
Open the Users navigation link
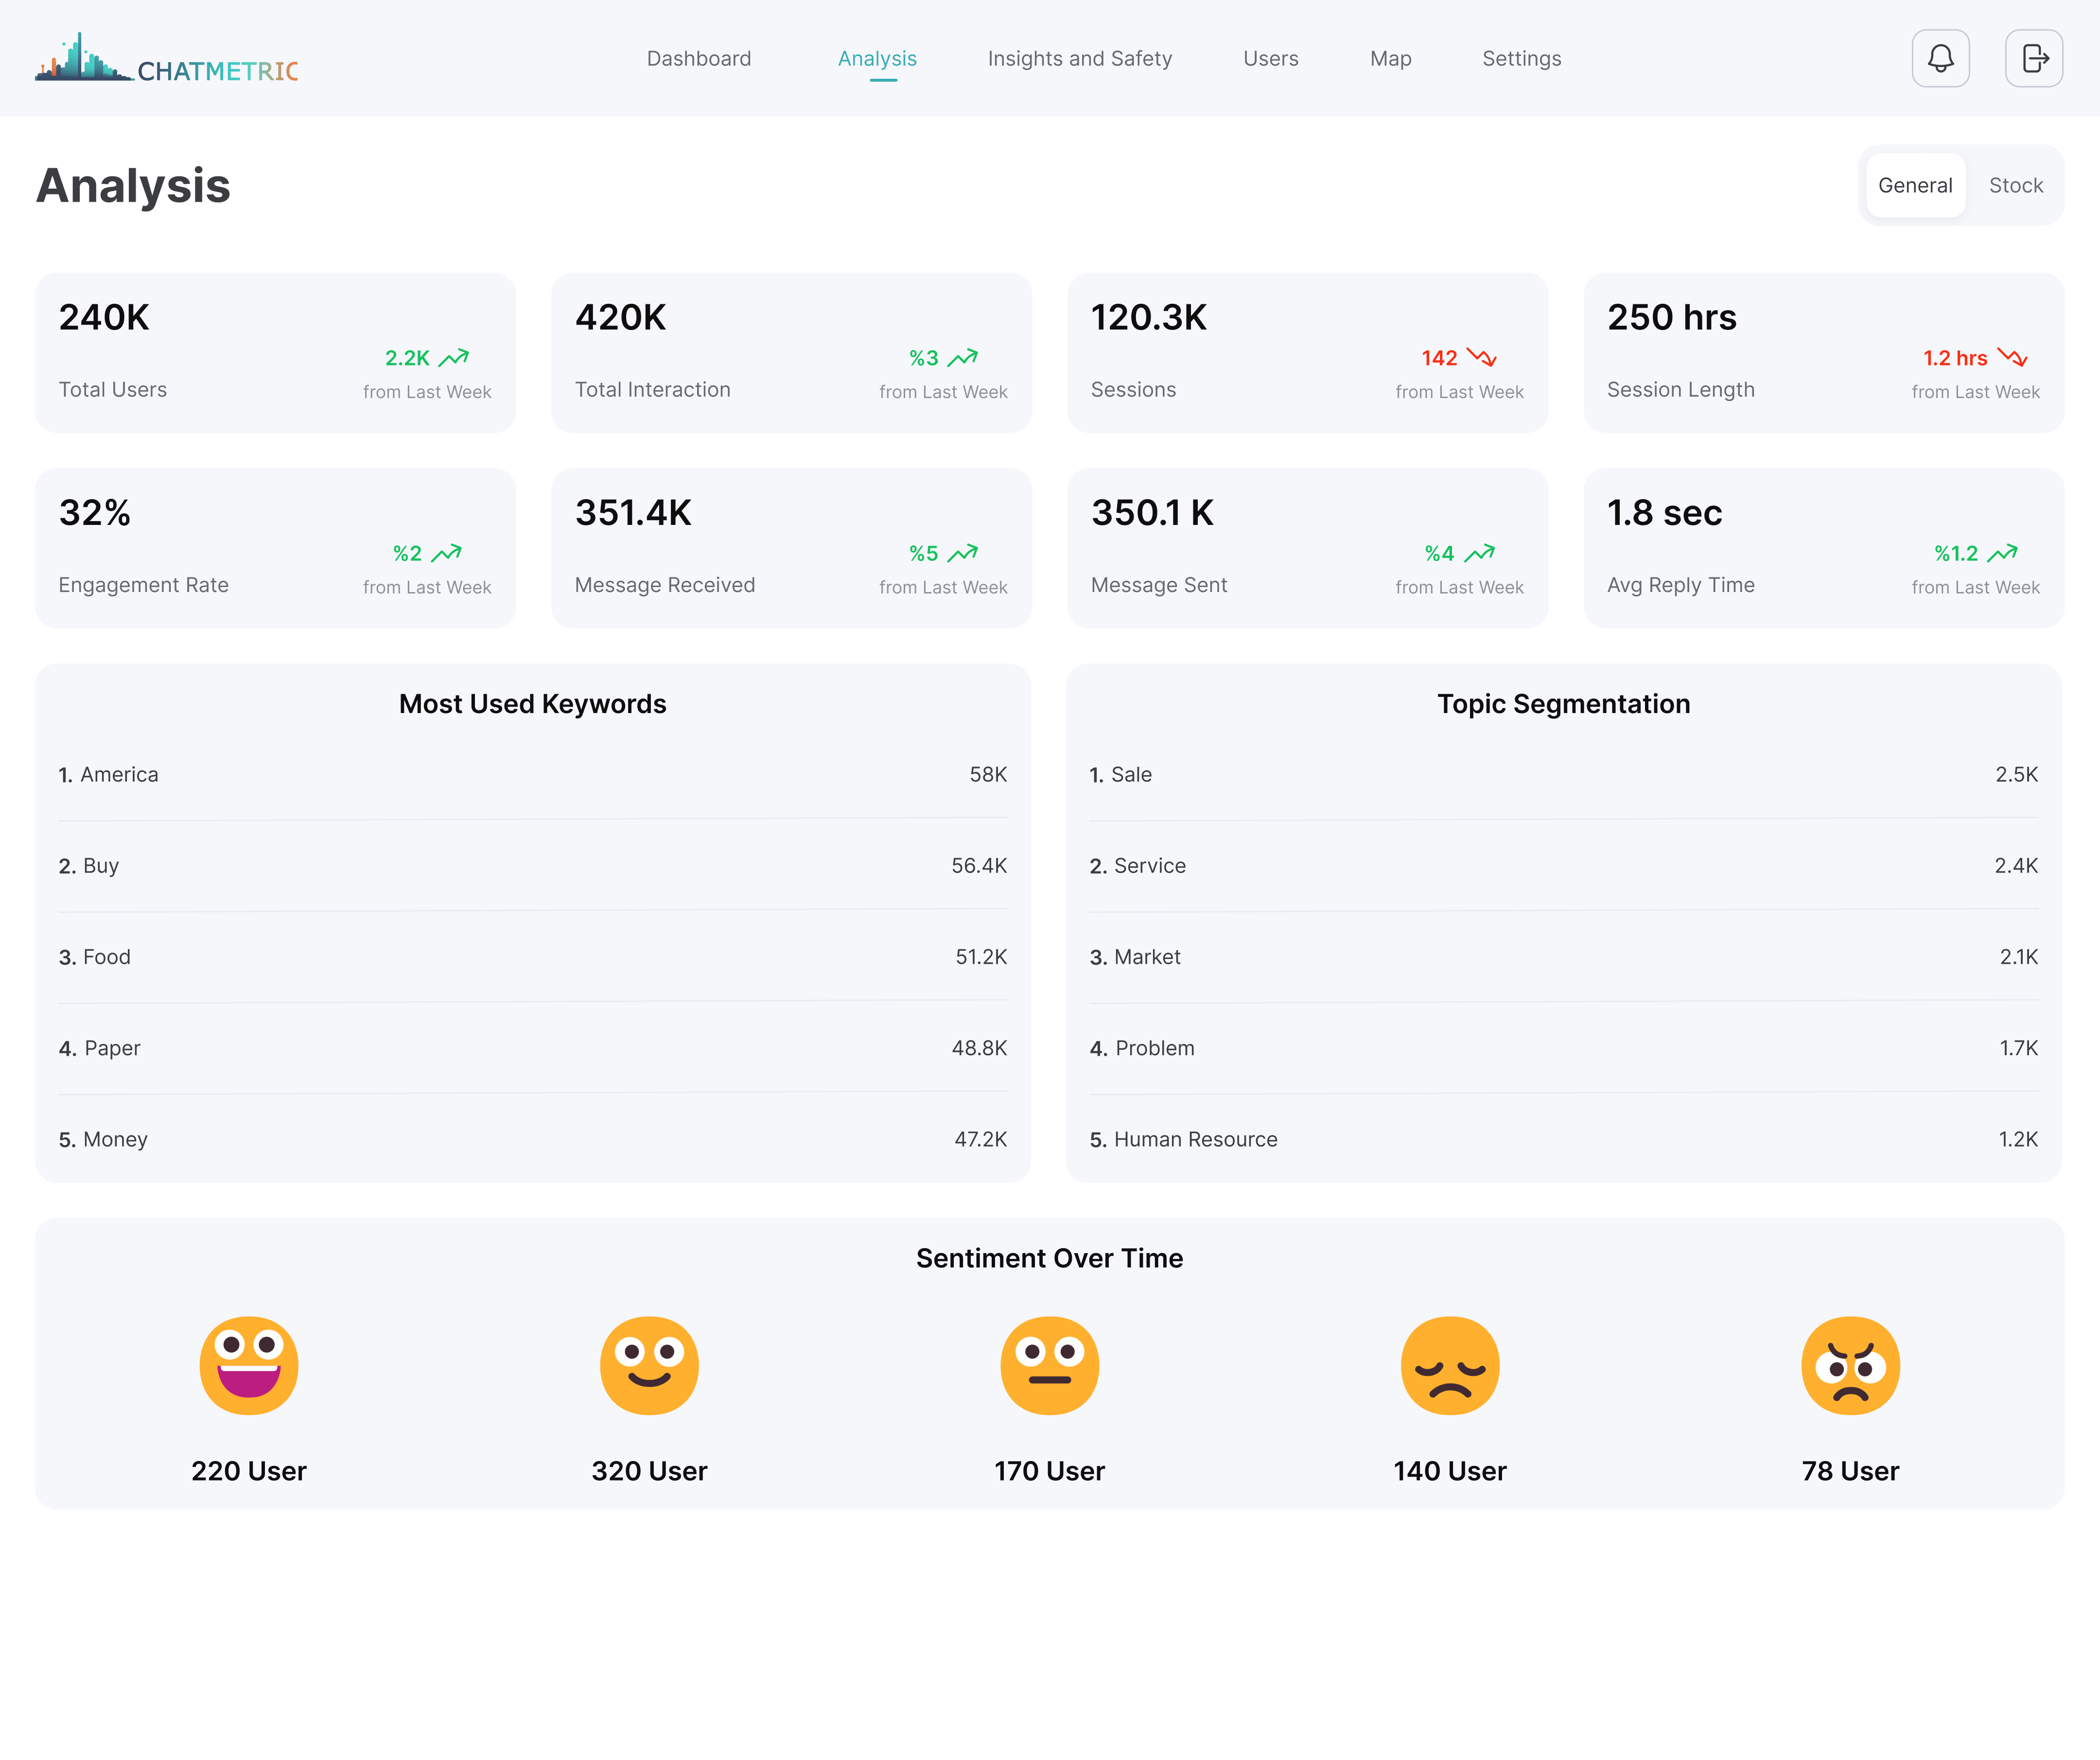coord(1270,58)
